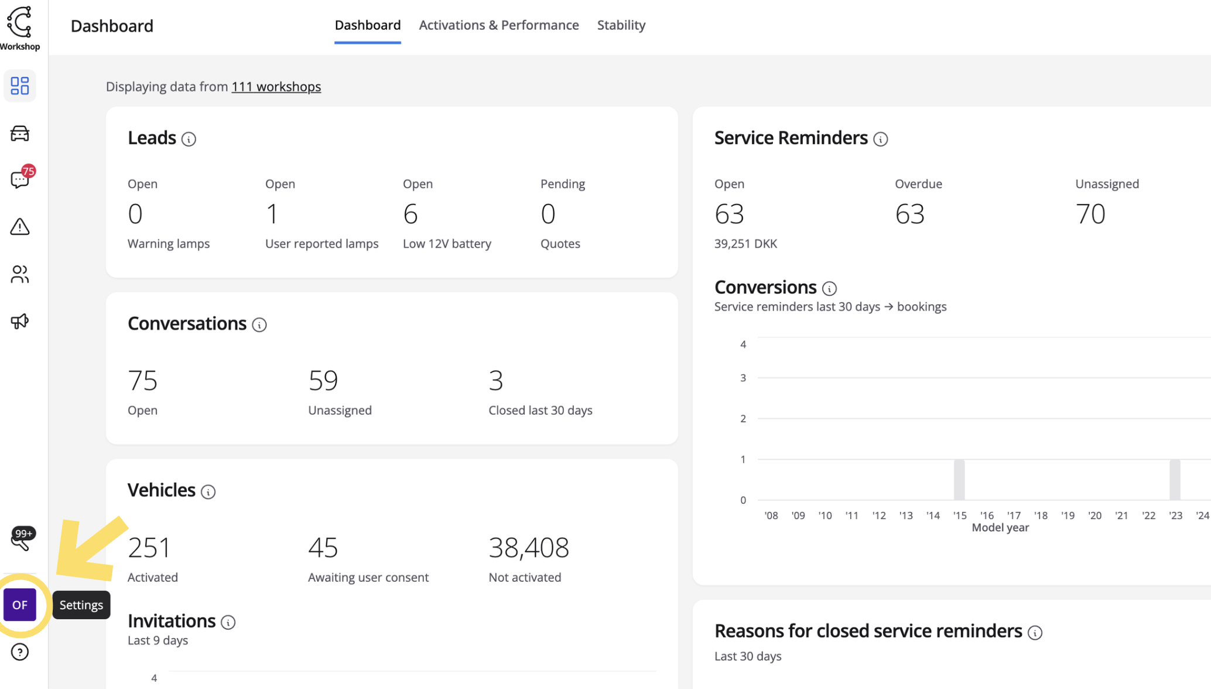Show info for the Leads section
Image resolution: width=1211 pixels, height=689 pixels.
189,139
